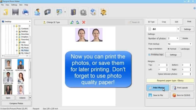This screenshot has width=196, height=110.
Task: Open the Number of photos dropdown
Action: tap(177, 38)
